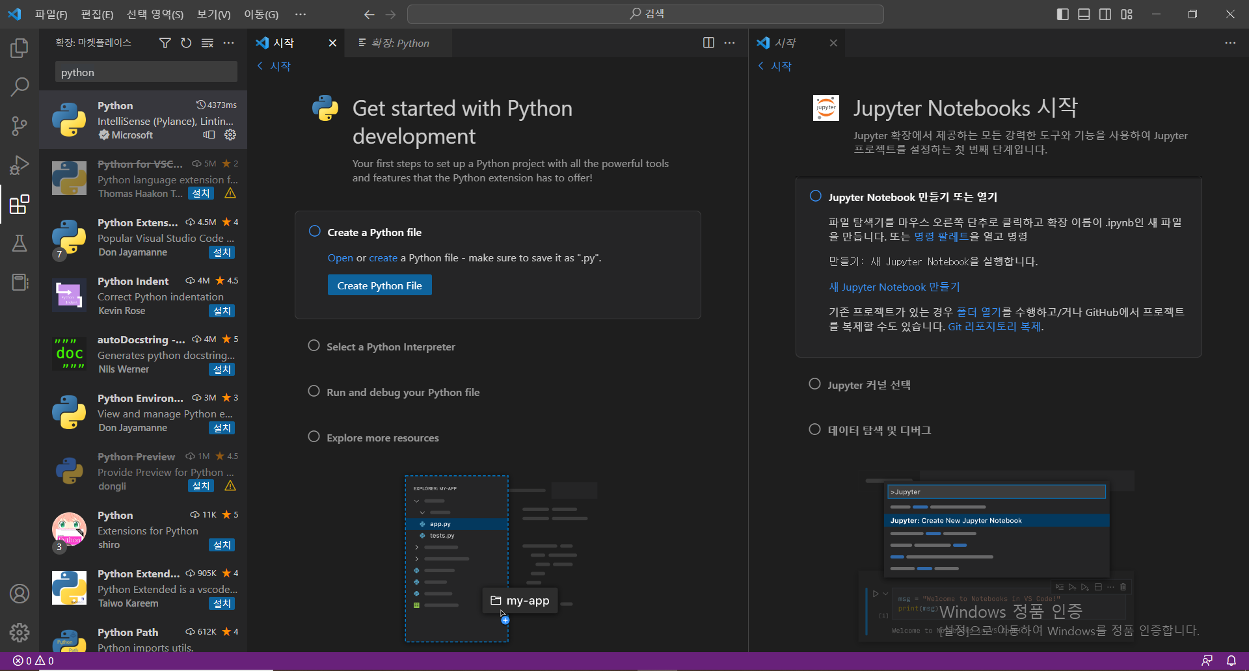Screen dimensions: 1249x671
Task: Click warning icon on Python for VSCode
Action: (230, 193)
